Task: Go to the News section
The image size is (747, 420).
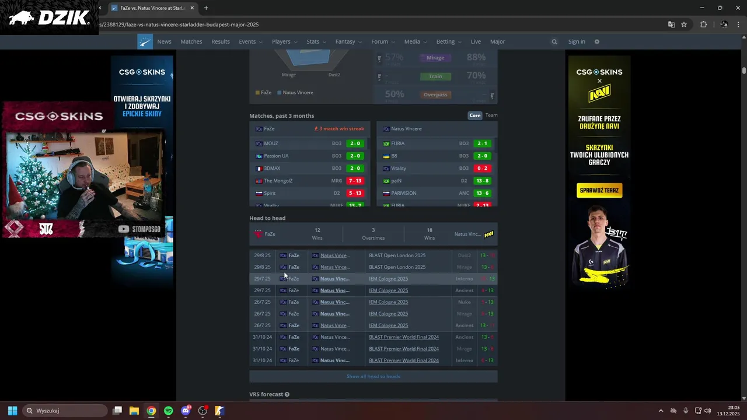Action: 164,41
